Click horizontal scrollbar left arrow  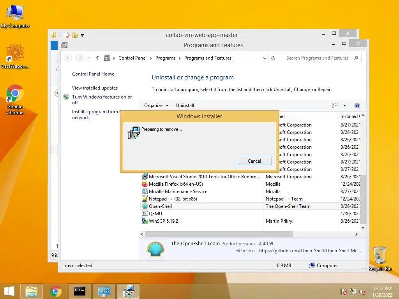point(142,234)
